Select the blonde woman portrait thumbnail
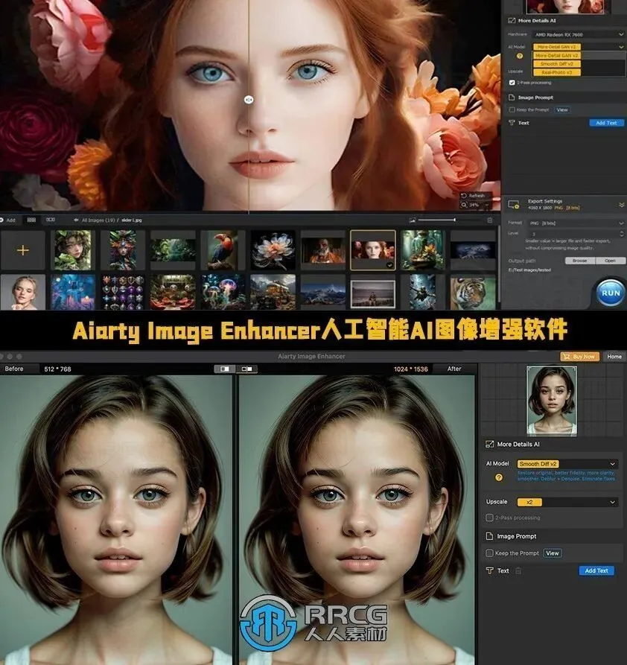627x665 pixels. pyautogui.click(x=22, y=292)
